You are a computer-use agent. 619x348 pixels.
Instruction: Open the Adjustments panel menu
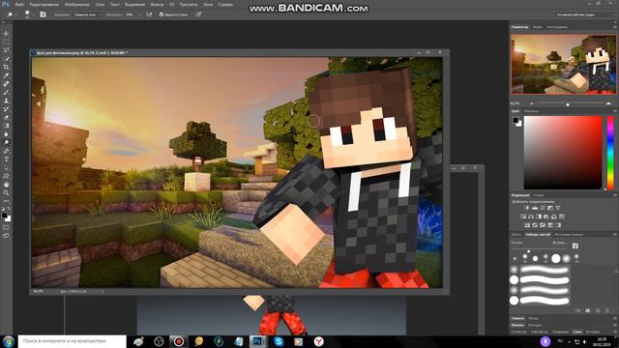tap(615, 195)
